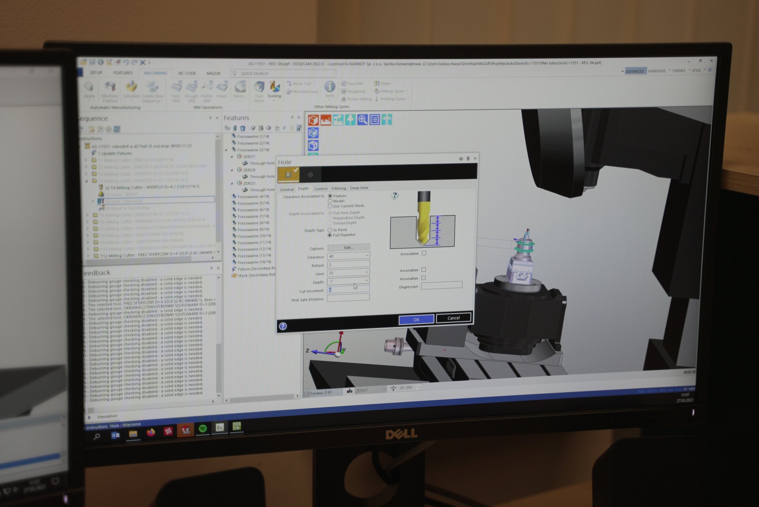Open the General tab in Hole dialog

pyautogui.click(x=287, y=189)
